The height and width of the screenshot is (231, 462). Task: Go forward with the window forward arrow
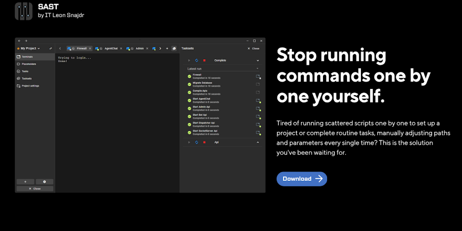(26, 41)
